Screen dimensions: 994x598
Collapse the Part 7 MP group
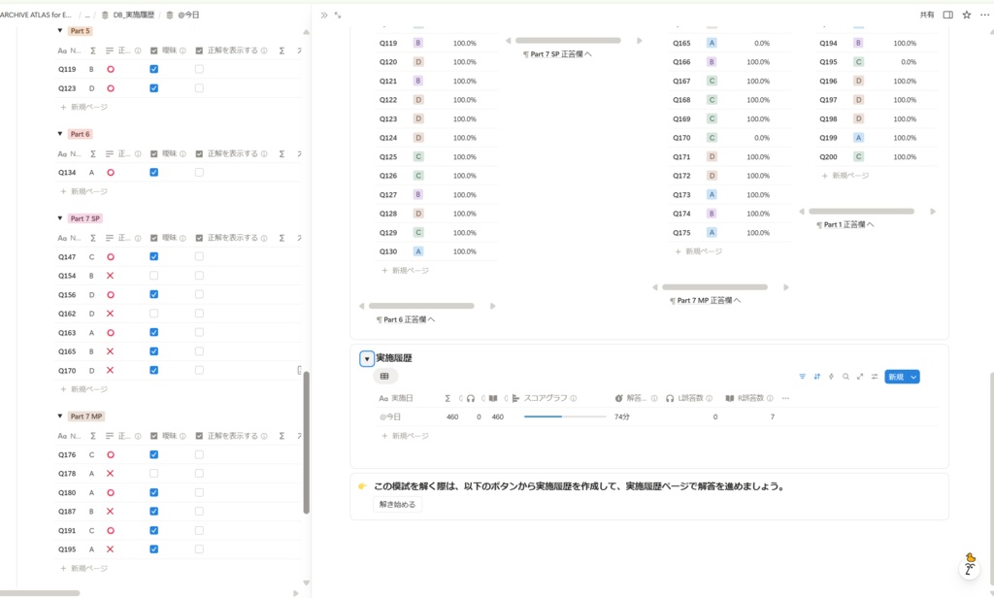pos(60,416)
